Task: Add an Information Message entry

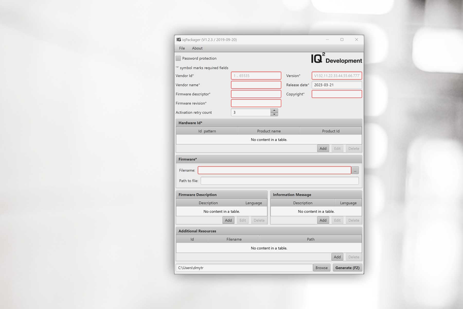Action: 323,220
